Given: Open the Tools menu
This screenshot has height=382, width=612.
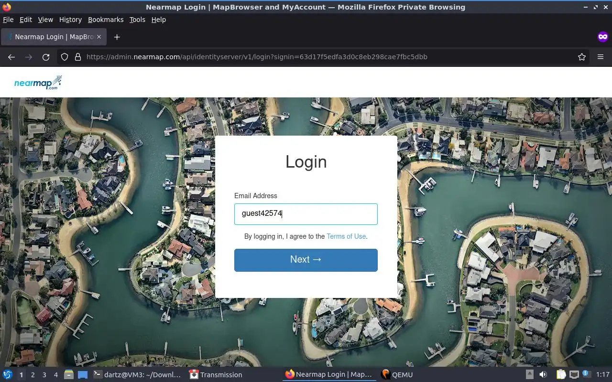Looking at the screenshot, I should pyautogui.click(x=137, y=20).
